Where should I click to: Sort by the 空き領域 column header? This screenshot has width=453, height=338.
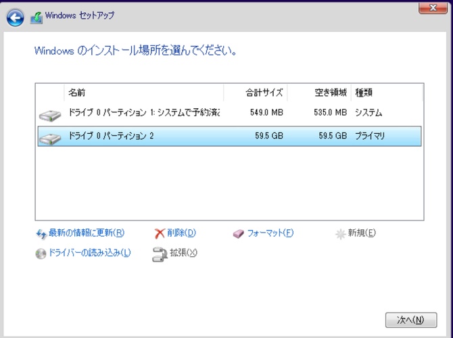pyautogui.click(x=319, y=93)
